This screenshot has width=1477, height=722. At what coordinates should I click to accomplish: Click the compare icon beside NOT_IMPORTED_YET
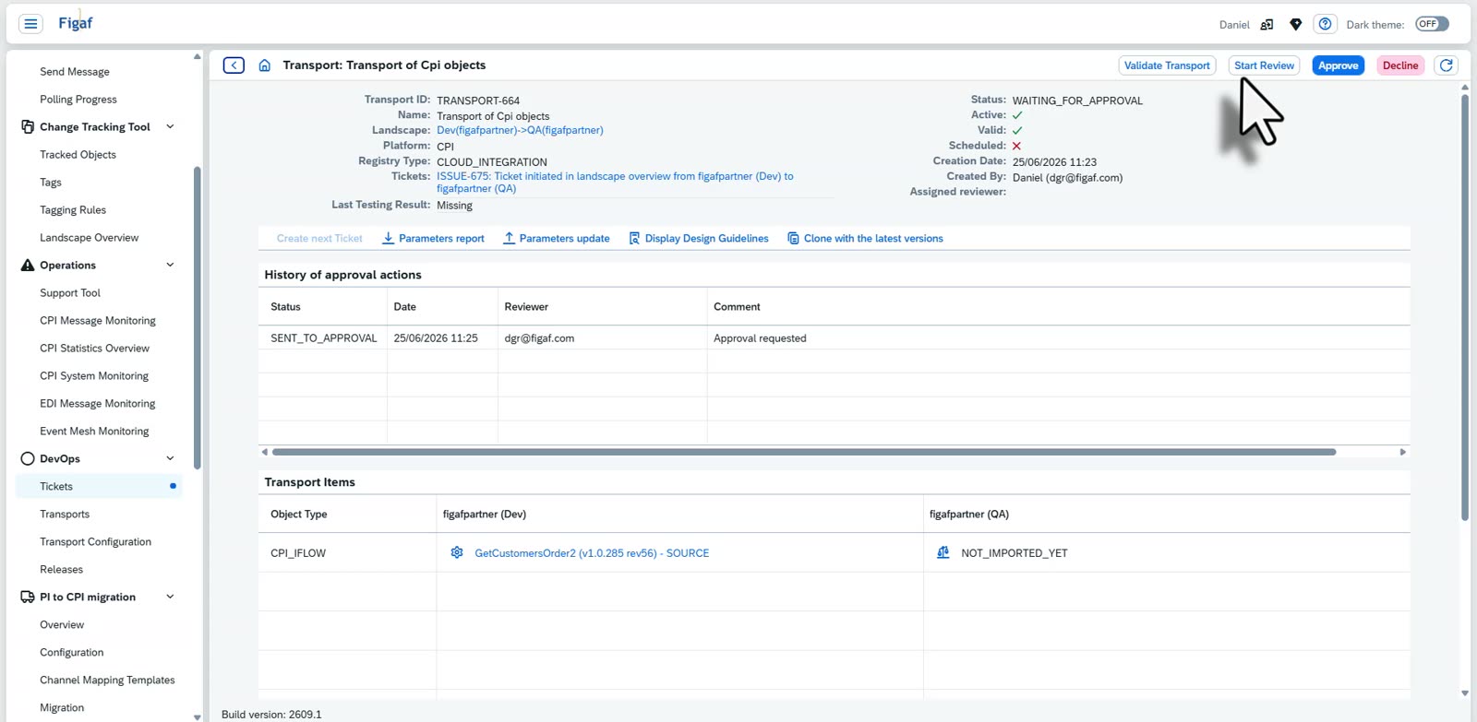943,553
